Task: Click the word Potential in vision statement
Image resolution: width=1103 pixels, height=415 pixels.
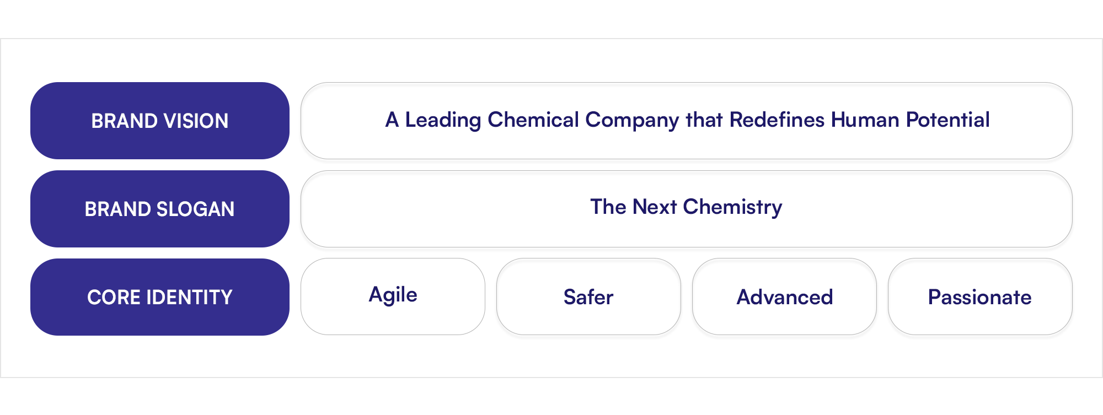Action: point(948,120)
